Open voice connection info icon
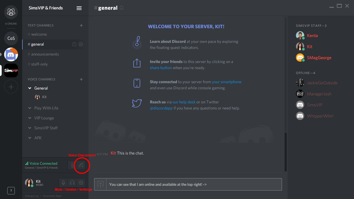This screenshot has height=199, width=354. [x=72, y=165]
